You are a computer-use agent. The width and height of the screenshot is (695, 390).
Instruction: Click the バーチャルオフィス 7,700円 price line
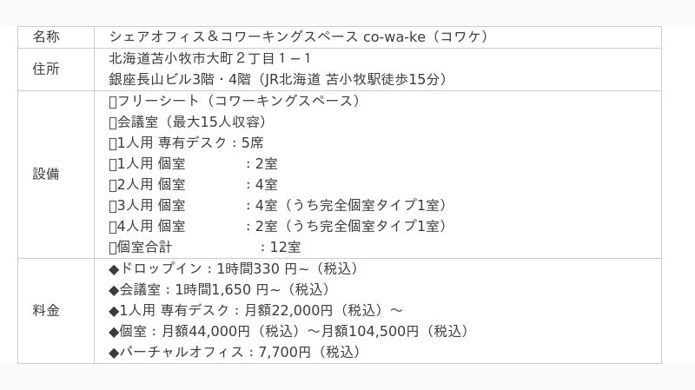tap(235, 352)
